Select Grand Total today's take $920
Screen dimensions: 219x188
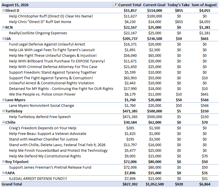(179, 184)
